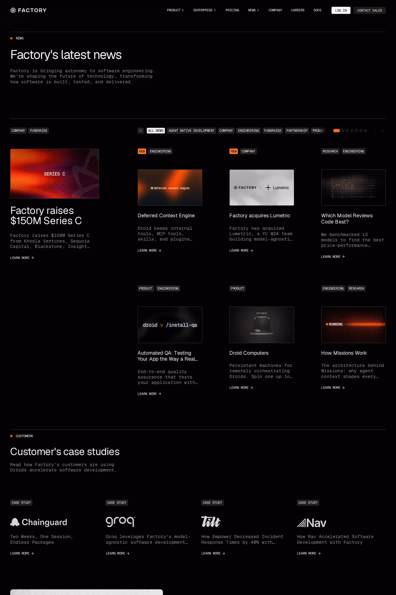Open the Droid Computers device thumbnail
Screen dimensions: 396x595
262,325
